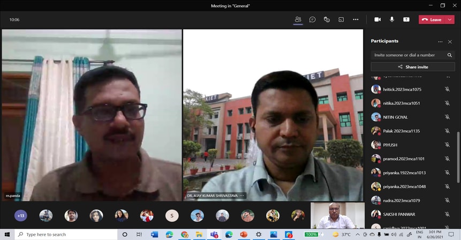The image size is (461, 240).
Task: Select participant SAKSHI PANWAR in list
Action: coord(398,214)
